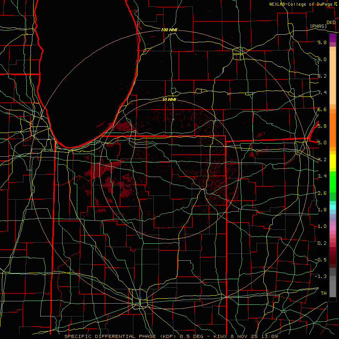
Task: Click the 0.2 scale value
Action: 322,243
